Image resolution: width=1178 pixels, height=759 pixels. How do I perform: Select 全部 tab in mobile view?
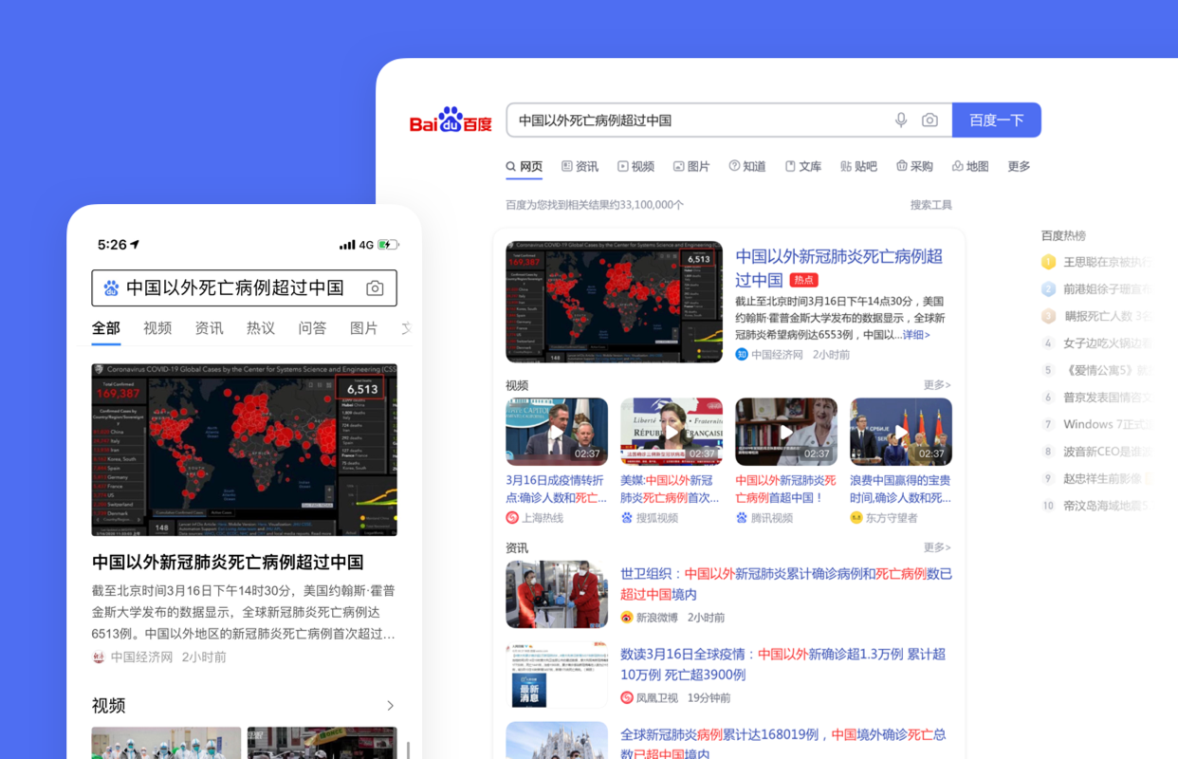(x=106, y=328)
